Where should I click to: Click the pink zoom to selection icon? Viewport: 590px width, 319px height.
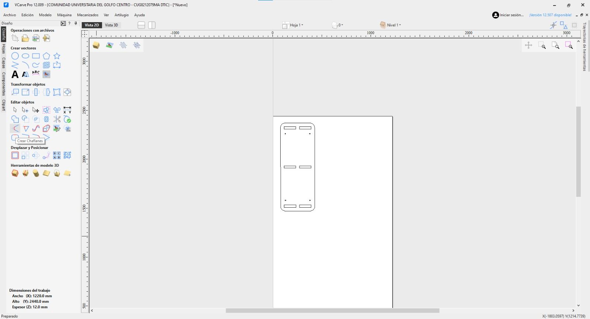(x=569, y=45)
